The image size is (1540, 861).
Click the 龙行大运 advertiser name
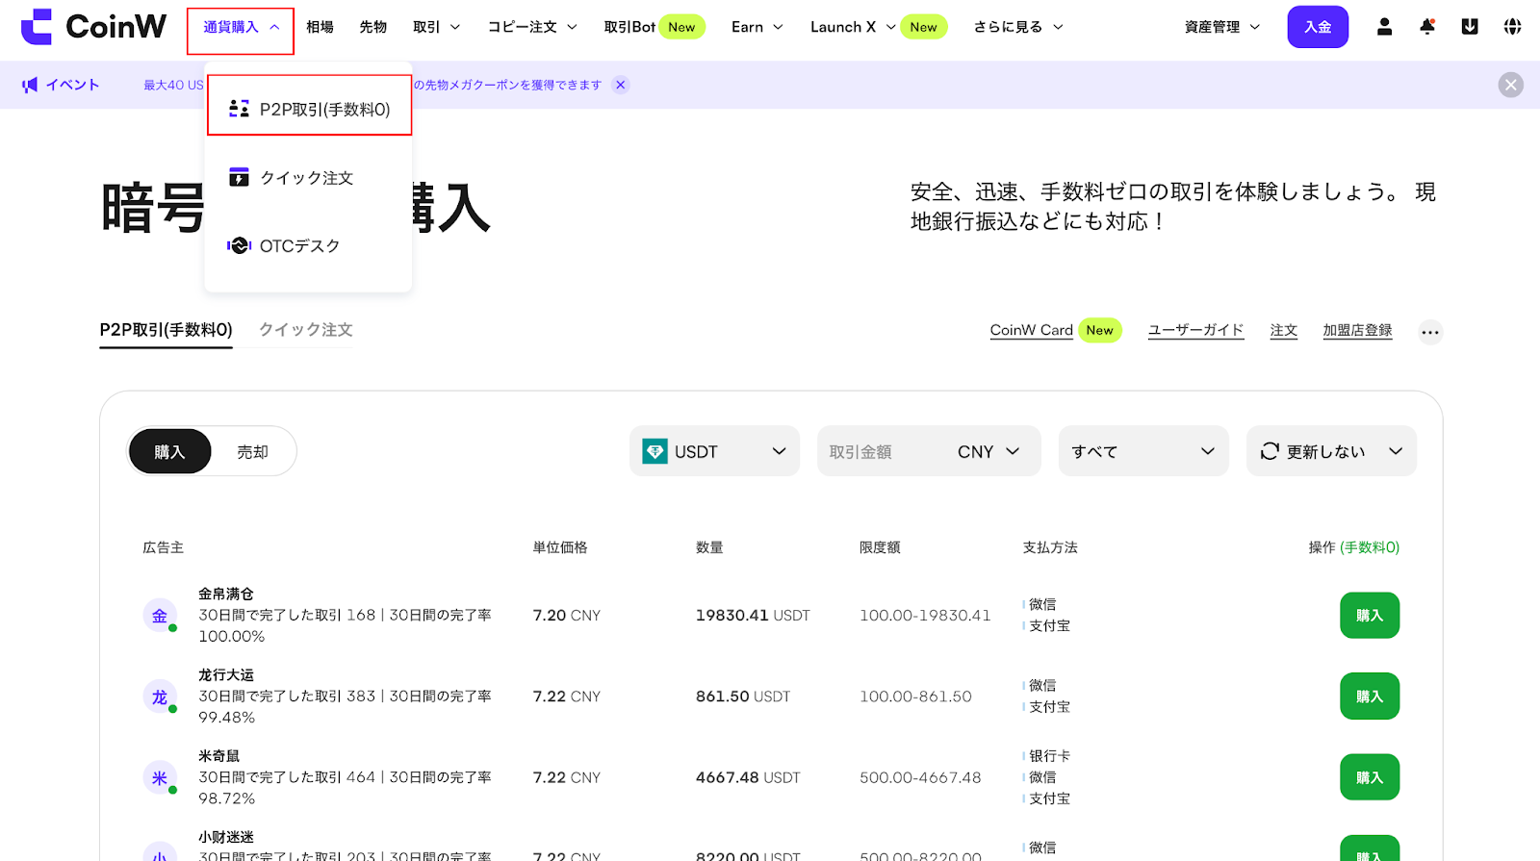pos(226,675)
